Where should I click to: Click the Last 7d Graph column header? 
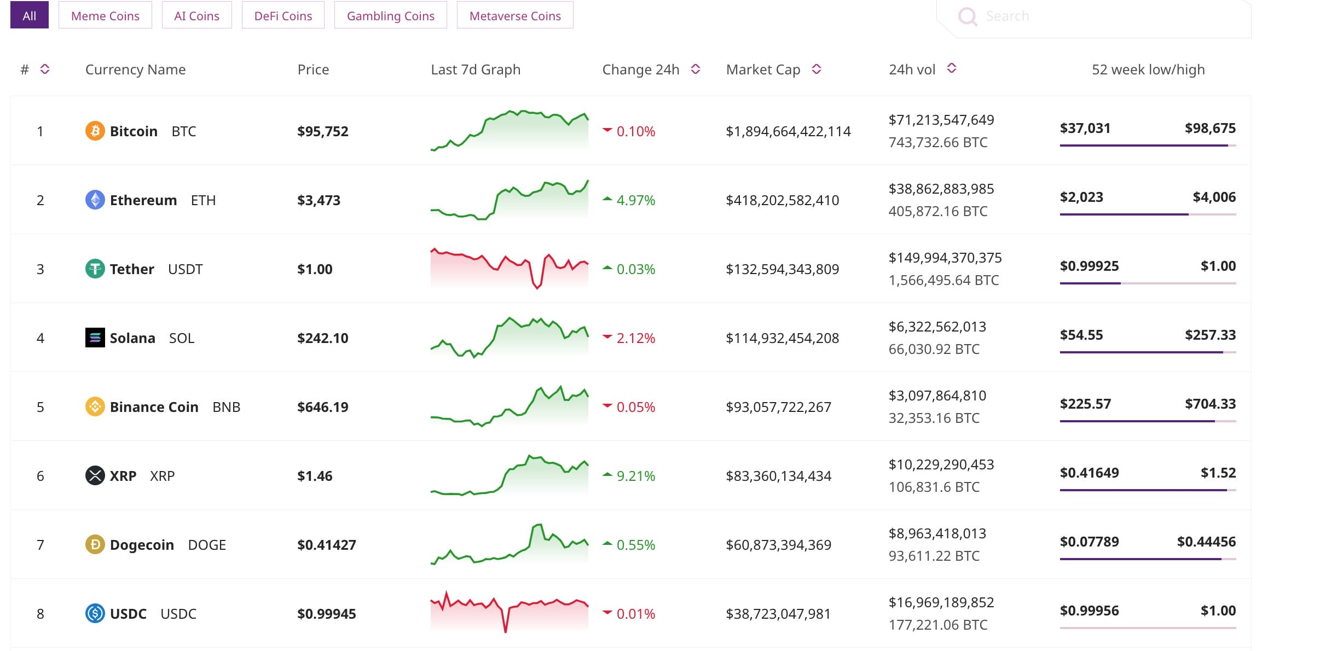click(476, 69)
